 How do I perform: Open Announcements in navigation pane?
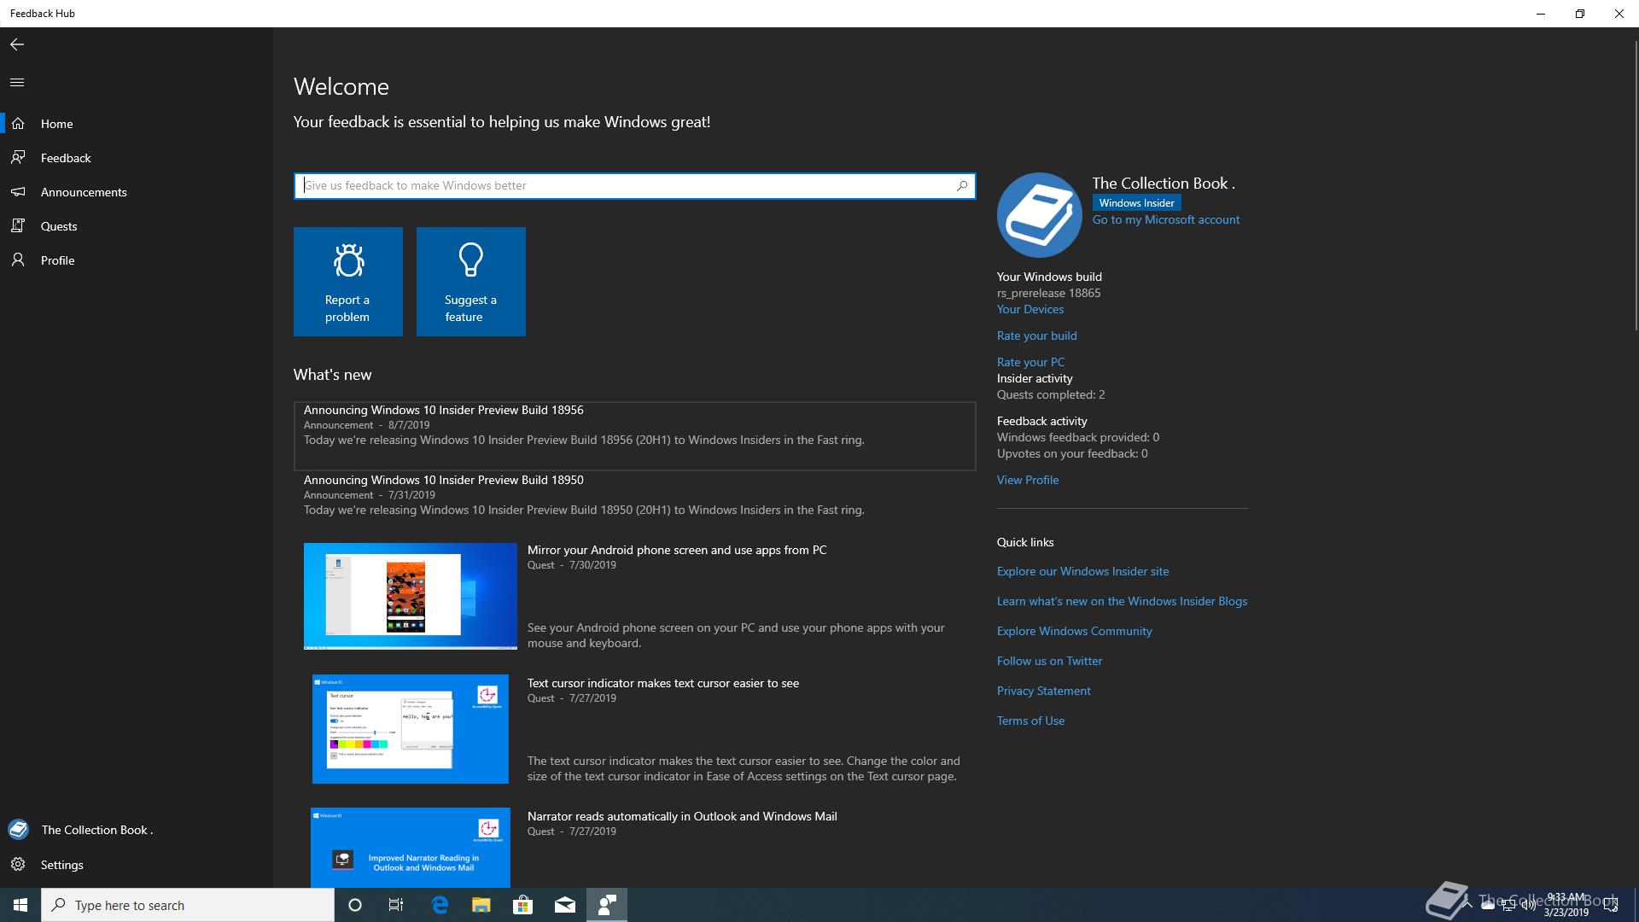pos(137,192)
